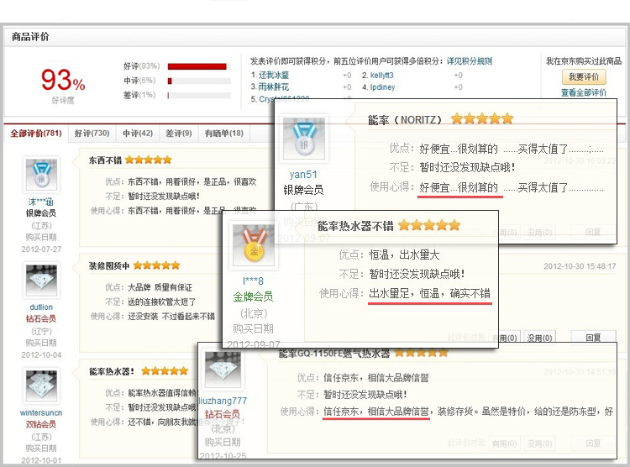Open reviewer lpdiney profile link
Image resolution: width=630 pixels, height=467 pixels.
coord(382,87)
